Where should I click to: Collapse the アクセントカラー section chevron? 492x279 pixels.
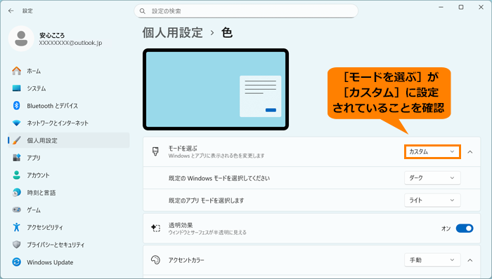(x=470, y=260)
